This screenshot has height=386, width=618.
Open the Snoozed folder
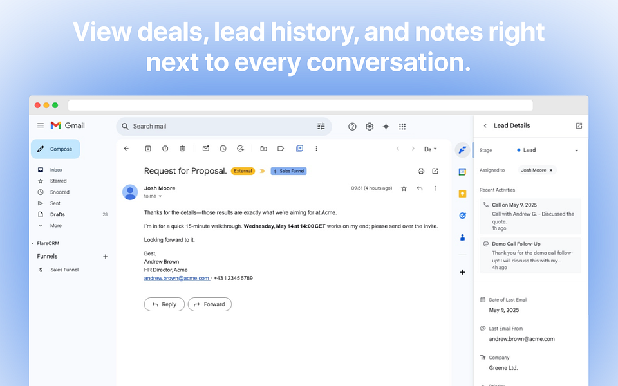(59, 192)
